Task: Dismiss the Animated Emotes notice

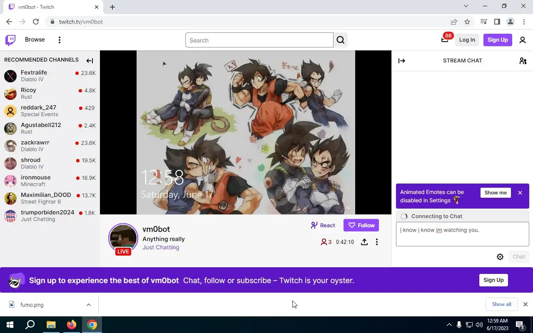Action: click(520, 193)
